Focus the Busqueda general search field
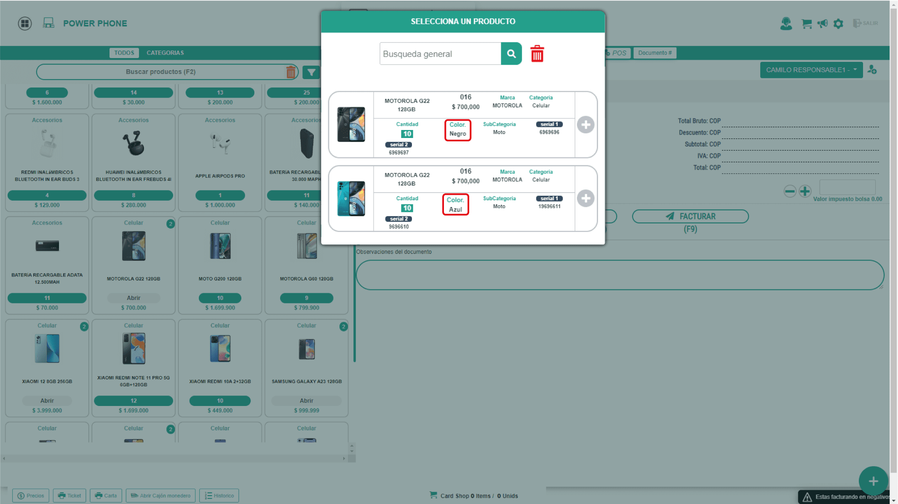 click(440, 54)
